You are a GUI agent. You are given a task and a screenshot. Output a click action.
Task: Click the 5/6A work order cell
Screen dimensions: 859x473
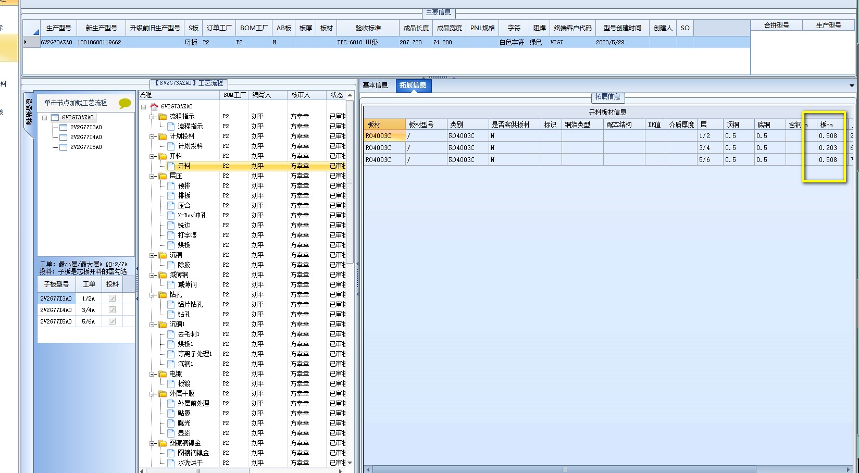click(89, 321)
